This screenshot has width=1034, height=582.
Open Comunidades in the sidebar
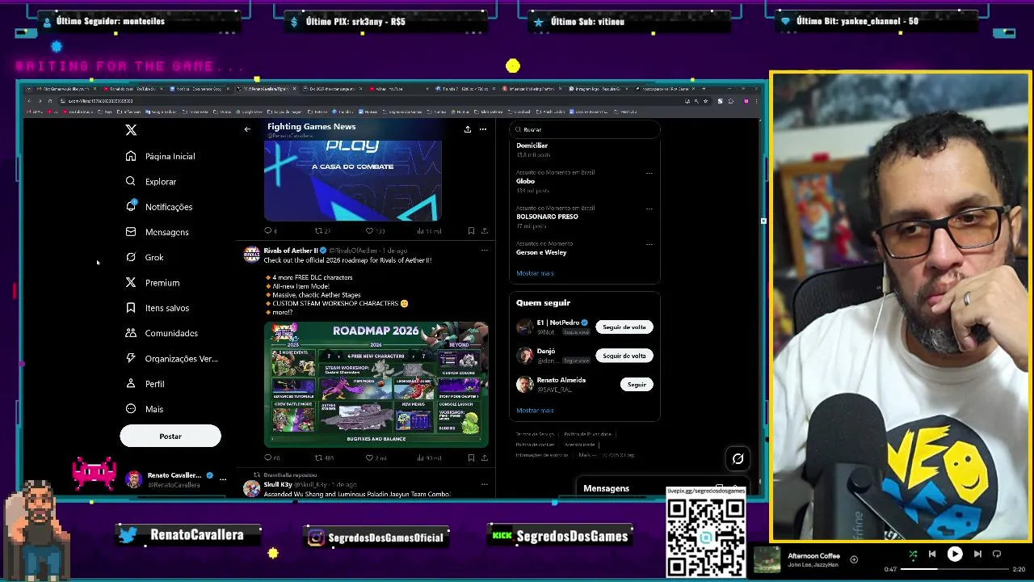coord(162,333)
